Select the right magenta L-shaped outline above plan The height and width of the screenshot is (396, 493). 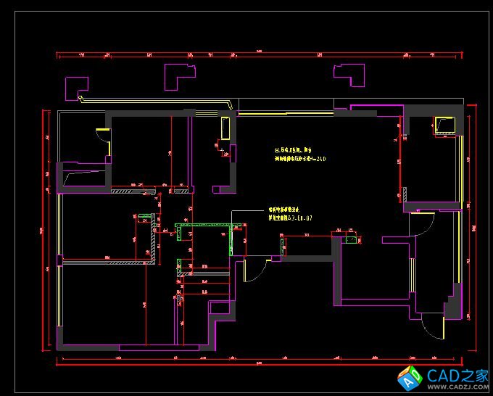click(x=349, y=75)
